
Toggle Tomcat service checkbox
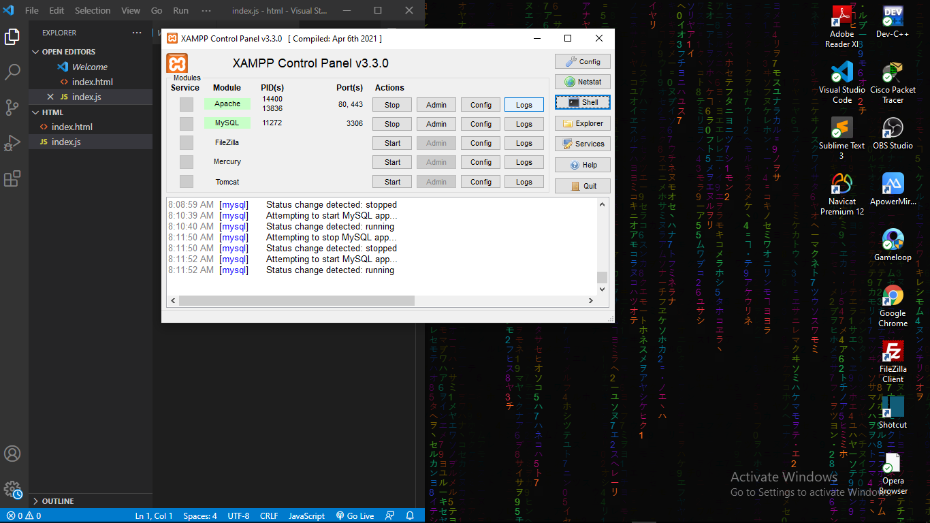pyautogui.click(x=187, y=182)
